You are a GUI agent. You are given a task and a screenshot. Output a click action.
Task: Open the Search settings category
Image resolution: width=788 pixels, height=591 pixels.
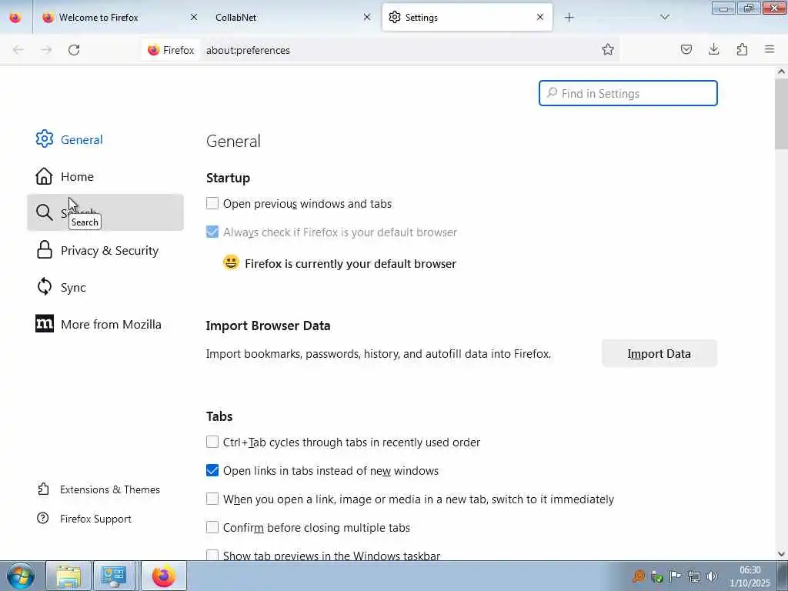[x=105, y=212]
